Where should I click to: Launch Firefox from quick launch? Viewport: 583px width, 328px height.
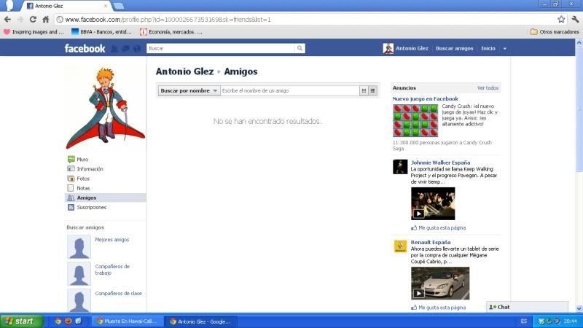coord(68,321)
